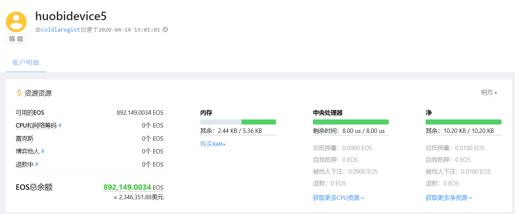Click the orange dollar sign resources icon
The image size is (515, 214).
[19, 93]
